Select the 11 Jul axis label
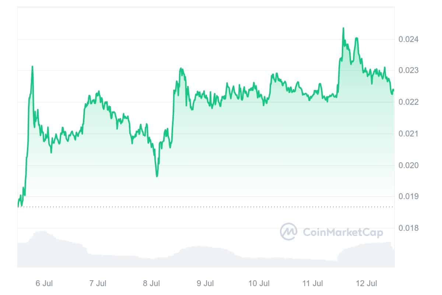 [312, 283]
